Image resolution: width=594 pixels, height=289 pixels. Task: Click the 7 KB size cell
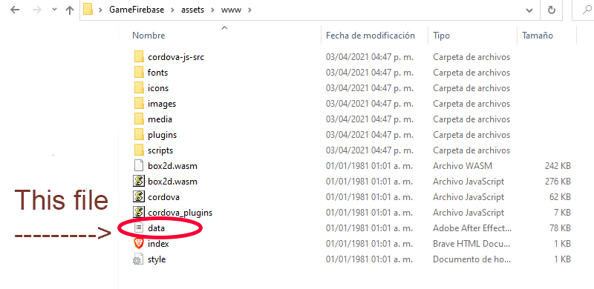pyautogui.click(x=563, y=213)
